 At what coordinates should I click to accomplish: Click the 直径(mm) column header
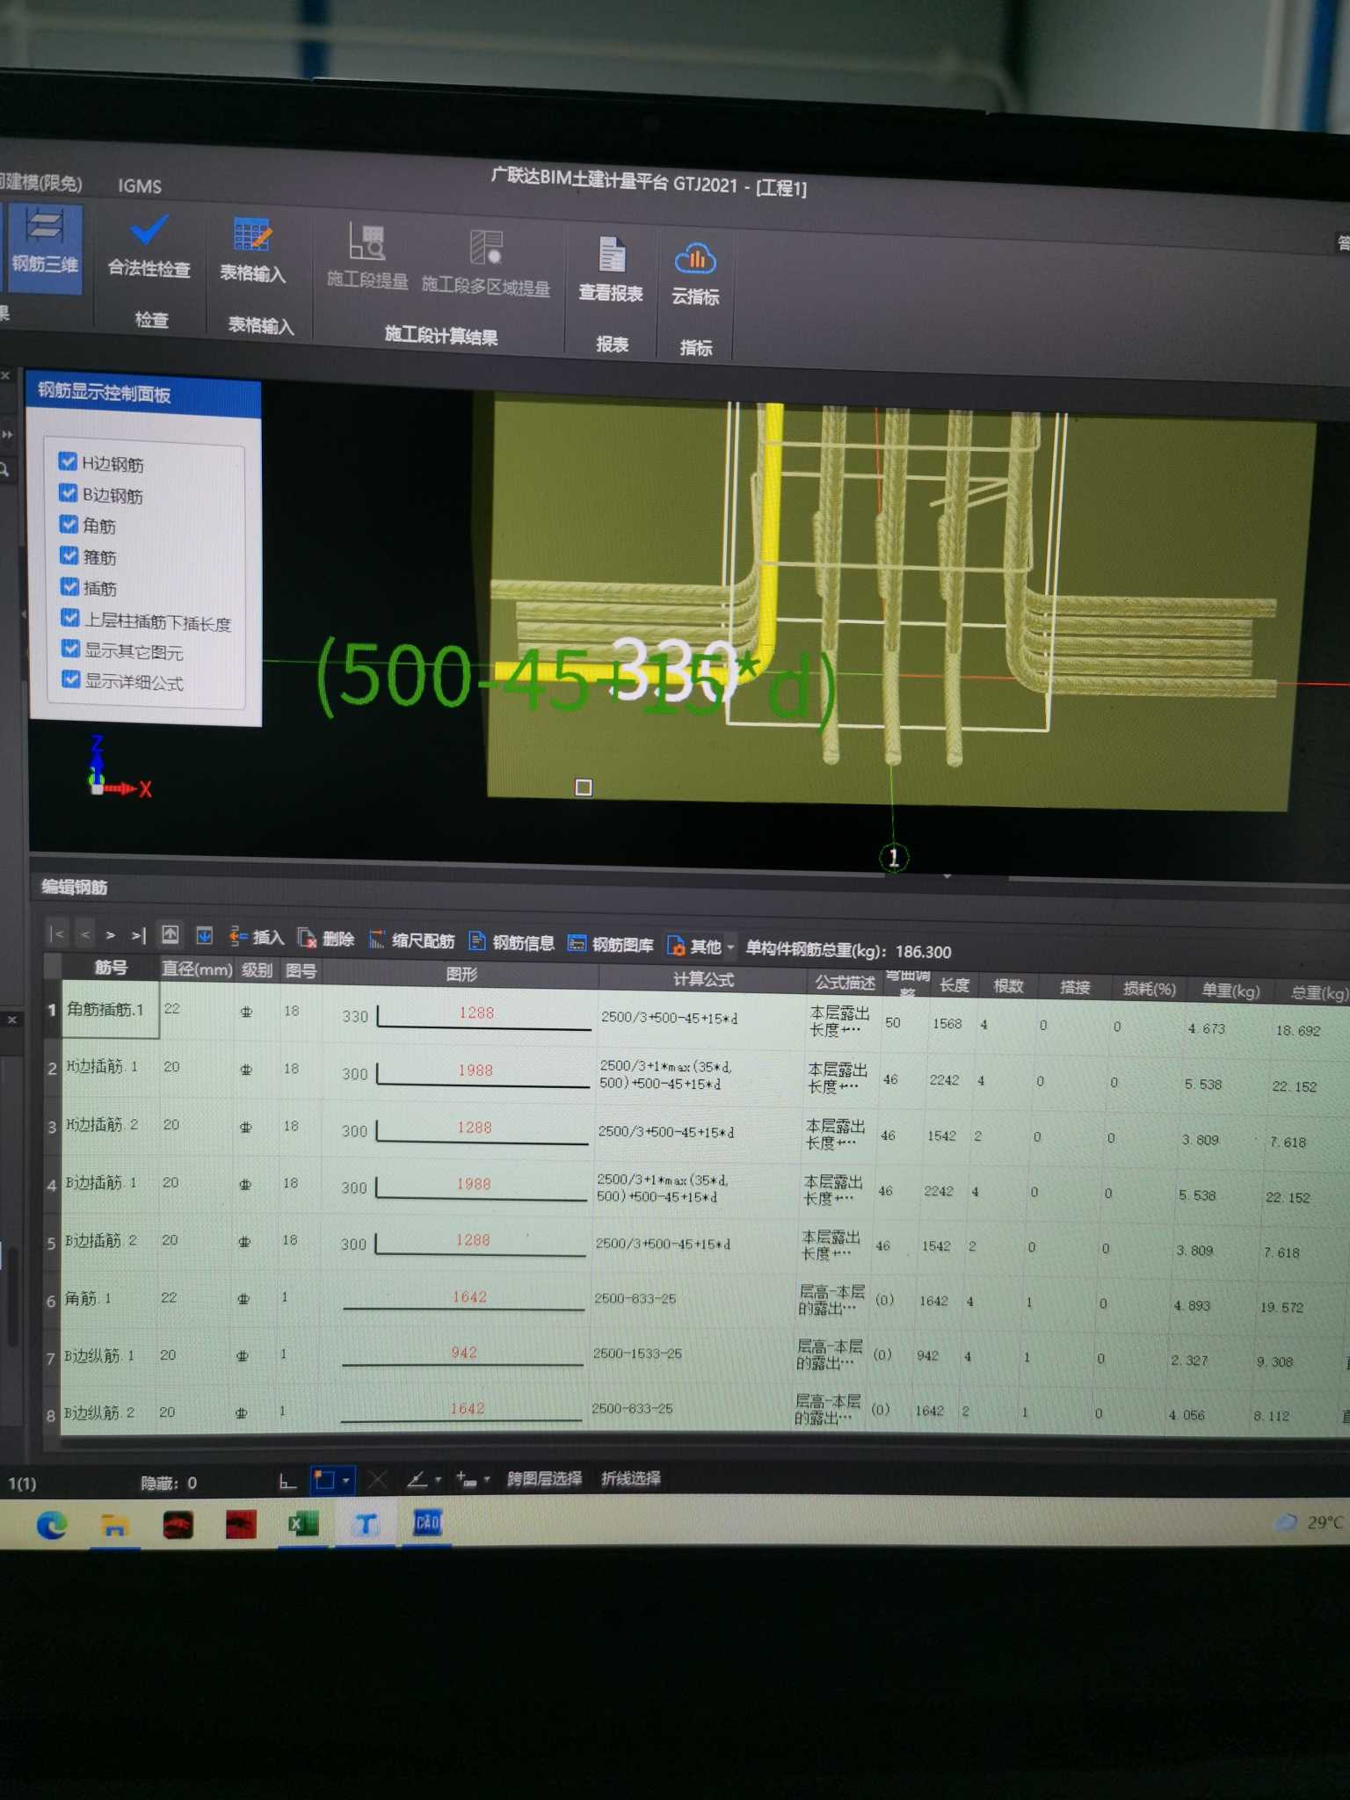pyautogui.click(x=197, y=969)
